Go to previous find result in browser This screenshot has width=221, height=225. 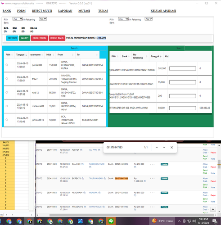tap(157, 148)
